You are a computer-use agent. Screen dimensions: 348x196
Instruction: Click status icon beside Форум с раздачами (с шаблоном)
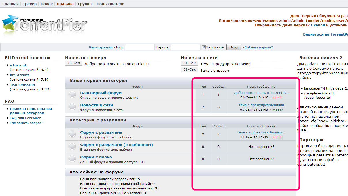point(72,146)
